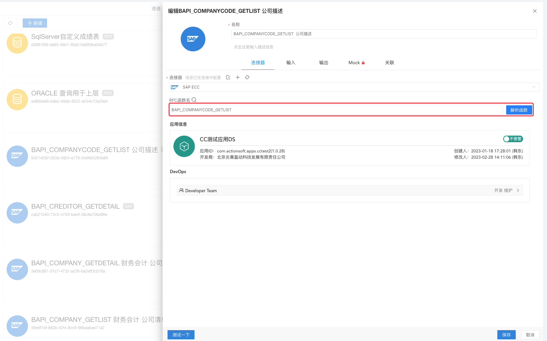Open the SAP ECC connector dropdown
The width and height of the screenshot is (547, 341).
534,87
